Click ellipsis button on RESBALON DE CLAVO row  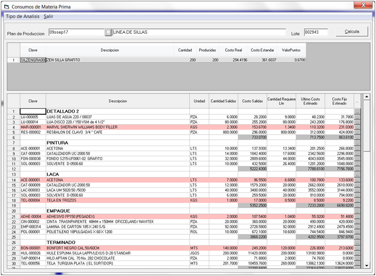(x=357, y=132)
